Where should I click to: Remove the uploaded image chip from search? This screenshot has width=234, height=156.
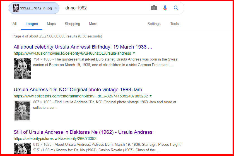[x=56, y=8]
